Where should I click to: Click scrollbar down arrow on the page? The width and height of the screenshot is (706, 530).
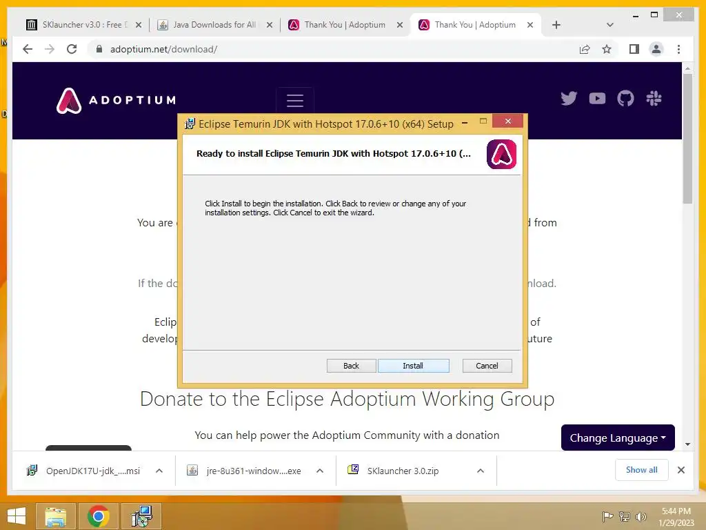[x=687, y=444]
